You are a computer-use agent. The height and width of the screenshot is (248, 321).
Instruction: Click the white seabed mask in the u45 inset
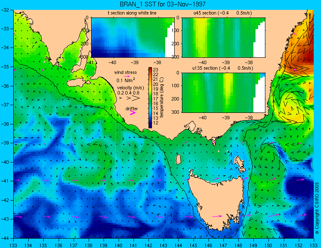259,41
